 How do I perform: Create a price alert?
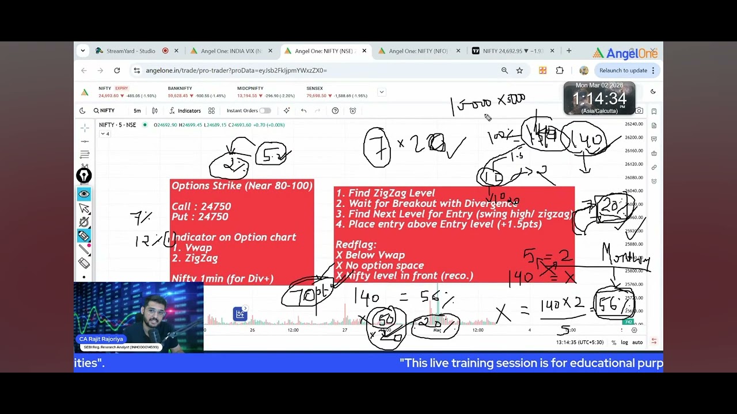(x=353, y=110)
